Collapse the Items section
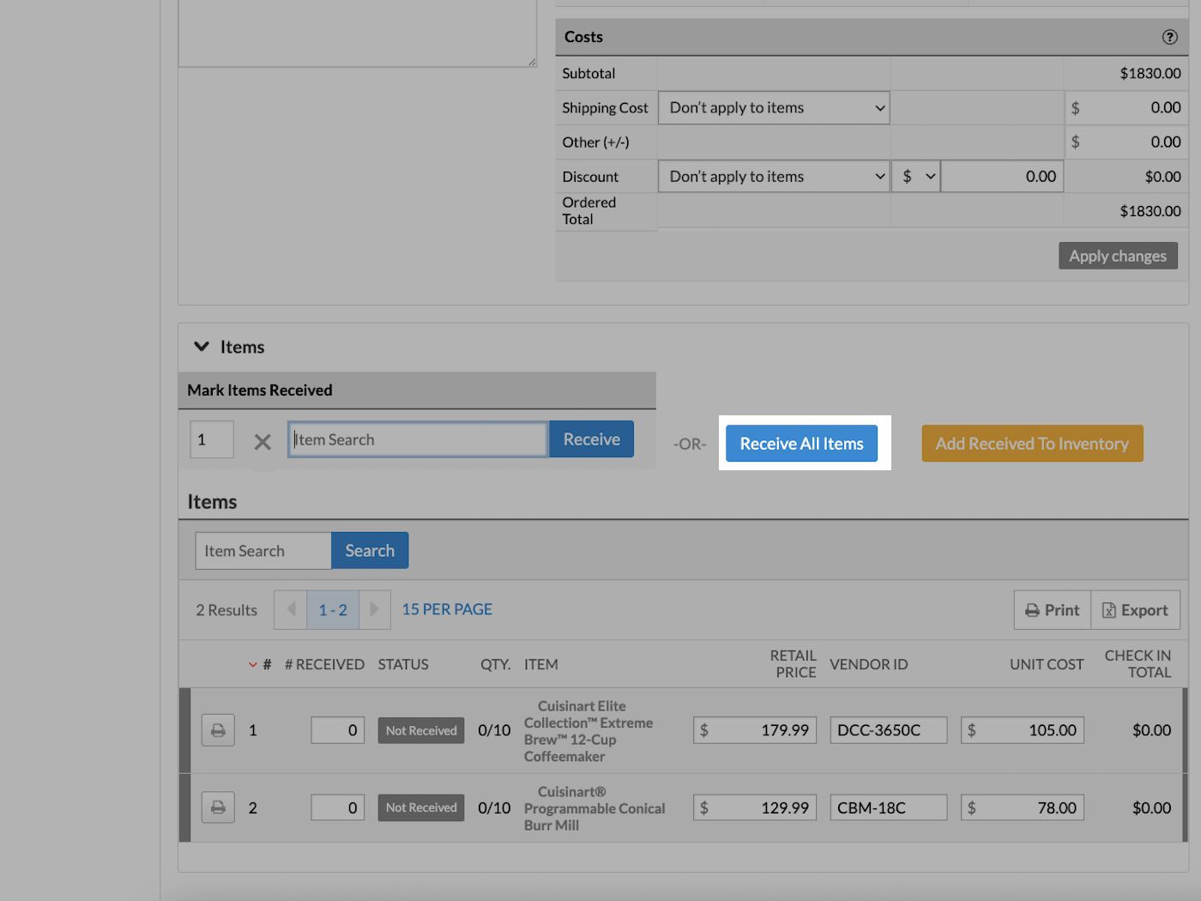The image size is (1201, 901). pyautogui.click(x=201, y=346)
